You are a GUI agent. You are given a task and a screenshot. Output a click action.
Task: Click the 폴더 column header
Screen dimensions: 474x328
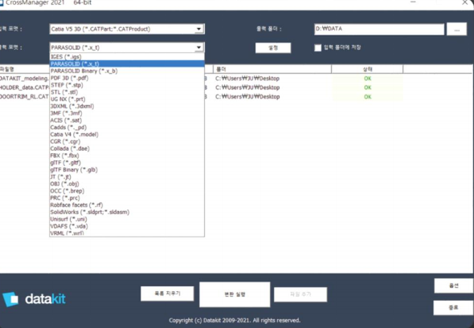click(272, 69)
